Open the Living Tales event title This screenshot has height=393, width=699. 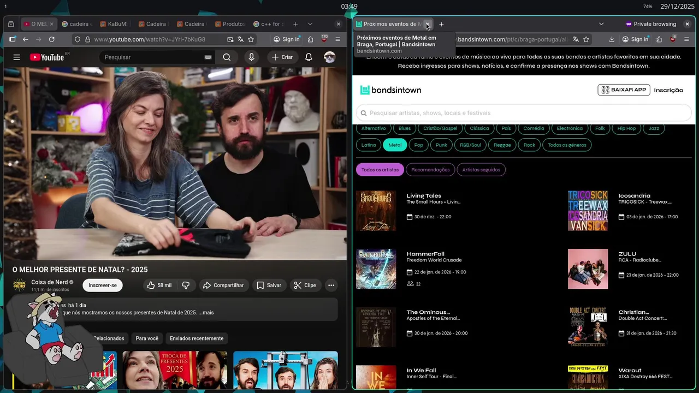pos(424,195)
